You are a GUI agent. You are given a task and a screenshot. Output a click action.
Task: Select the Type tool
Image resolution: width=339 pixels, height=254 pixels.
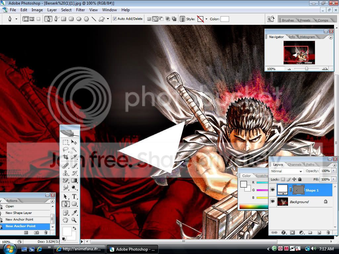[x=74, y=196]
